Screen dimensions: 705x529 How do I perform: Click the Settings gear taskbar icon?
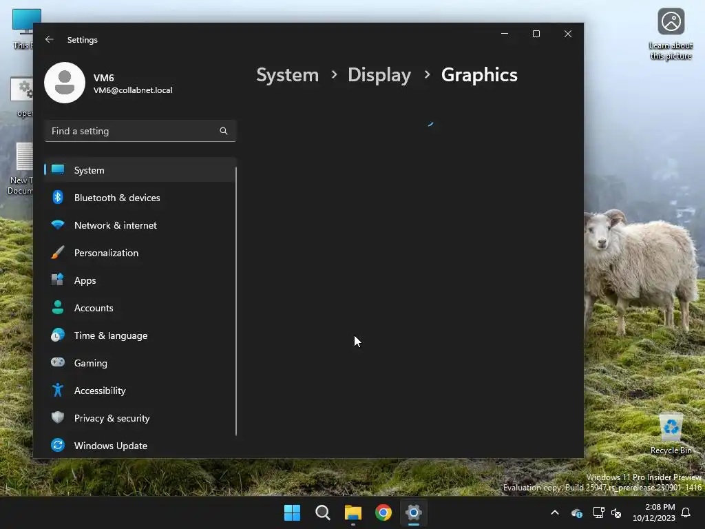coord(414,512)
